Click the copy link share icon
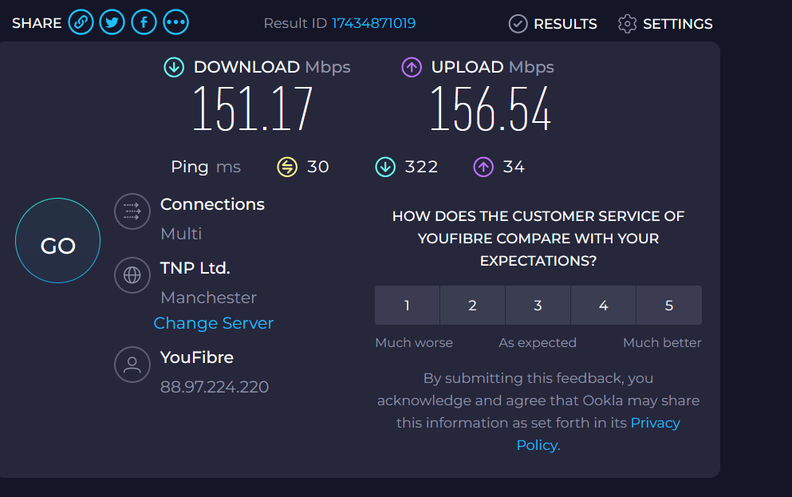This screenshot has width=792, height=497. [81, 23]
